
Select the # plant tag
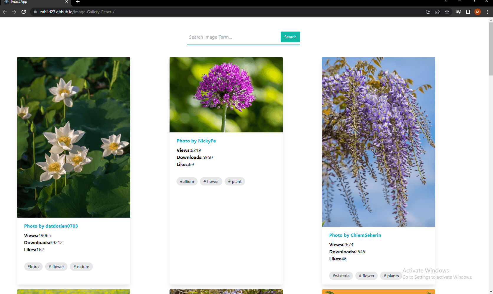tap(235, 181)
